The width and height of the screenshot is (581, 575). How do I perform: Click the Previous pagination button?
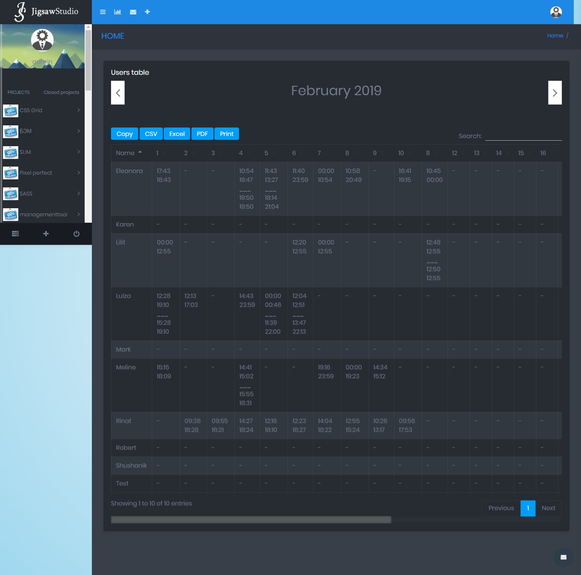tap(501, 508)
